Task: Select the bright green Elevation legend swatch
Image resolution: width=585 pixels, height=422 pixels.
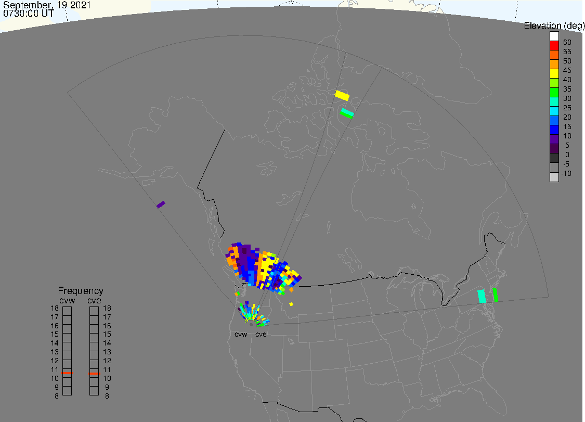Action: tap(554, 92)
